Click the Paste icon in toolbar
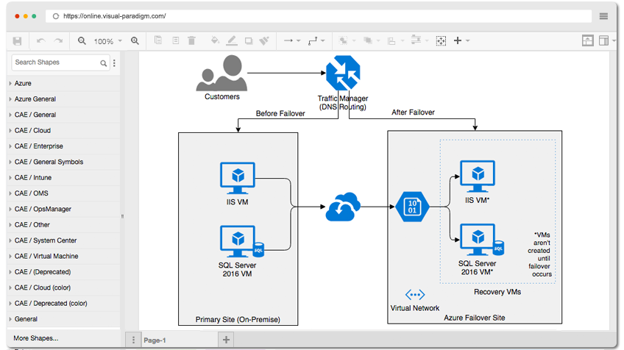This screenshot has width=624, height=350. [x=175, y=40]
